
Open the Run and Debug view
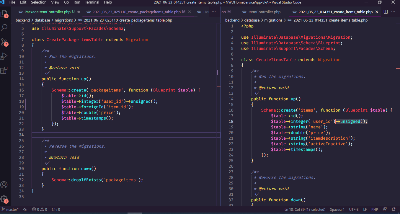(x=4, y=56)
